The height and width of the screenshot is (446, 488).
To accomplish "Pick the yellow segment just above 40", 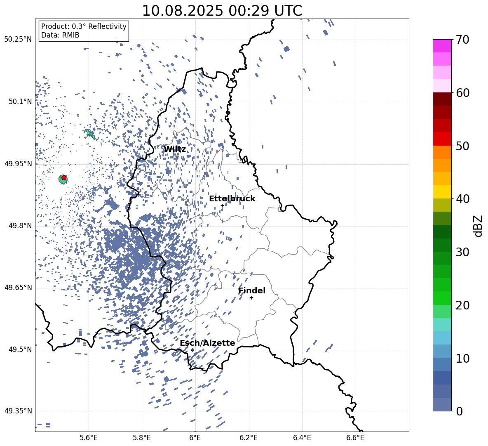I will pos(442,192).
